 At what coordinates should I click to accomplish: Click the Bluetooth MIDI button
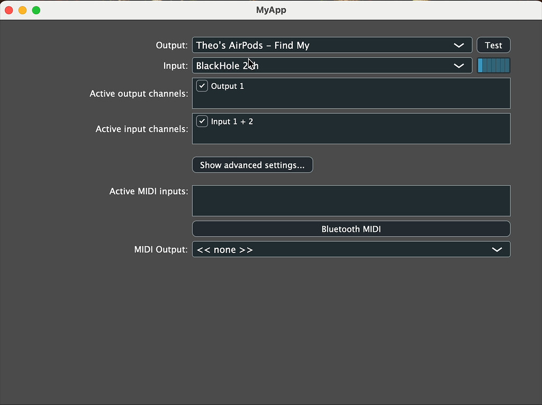(351, 228)
